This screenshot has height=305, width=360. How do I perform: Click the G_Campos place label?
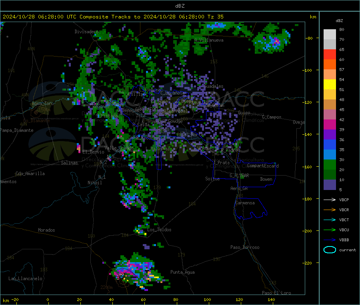[x=272, y=117]
